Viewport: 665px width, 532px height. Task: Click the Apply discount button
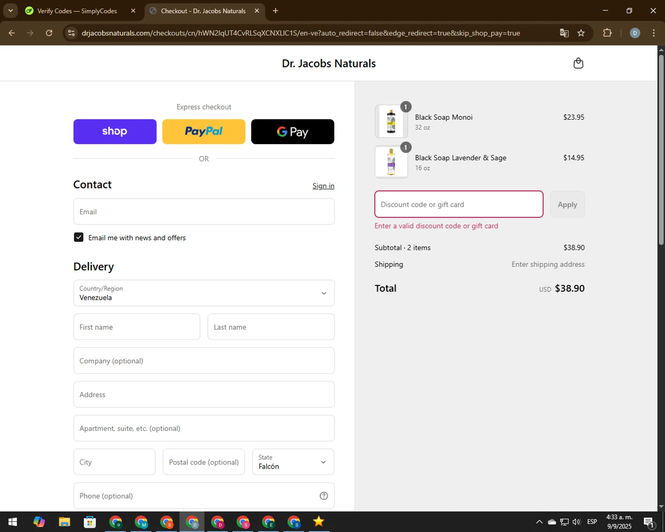pos(567,204)
